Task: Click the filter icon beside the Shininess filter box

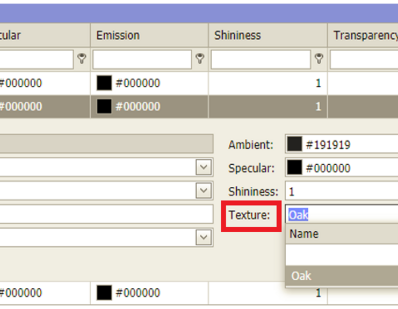Action: (319, 59)
